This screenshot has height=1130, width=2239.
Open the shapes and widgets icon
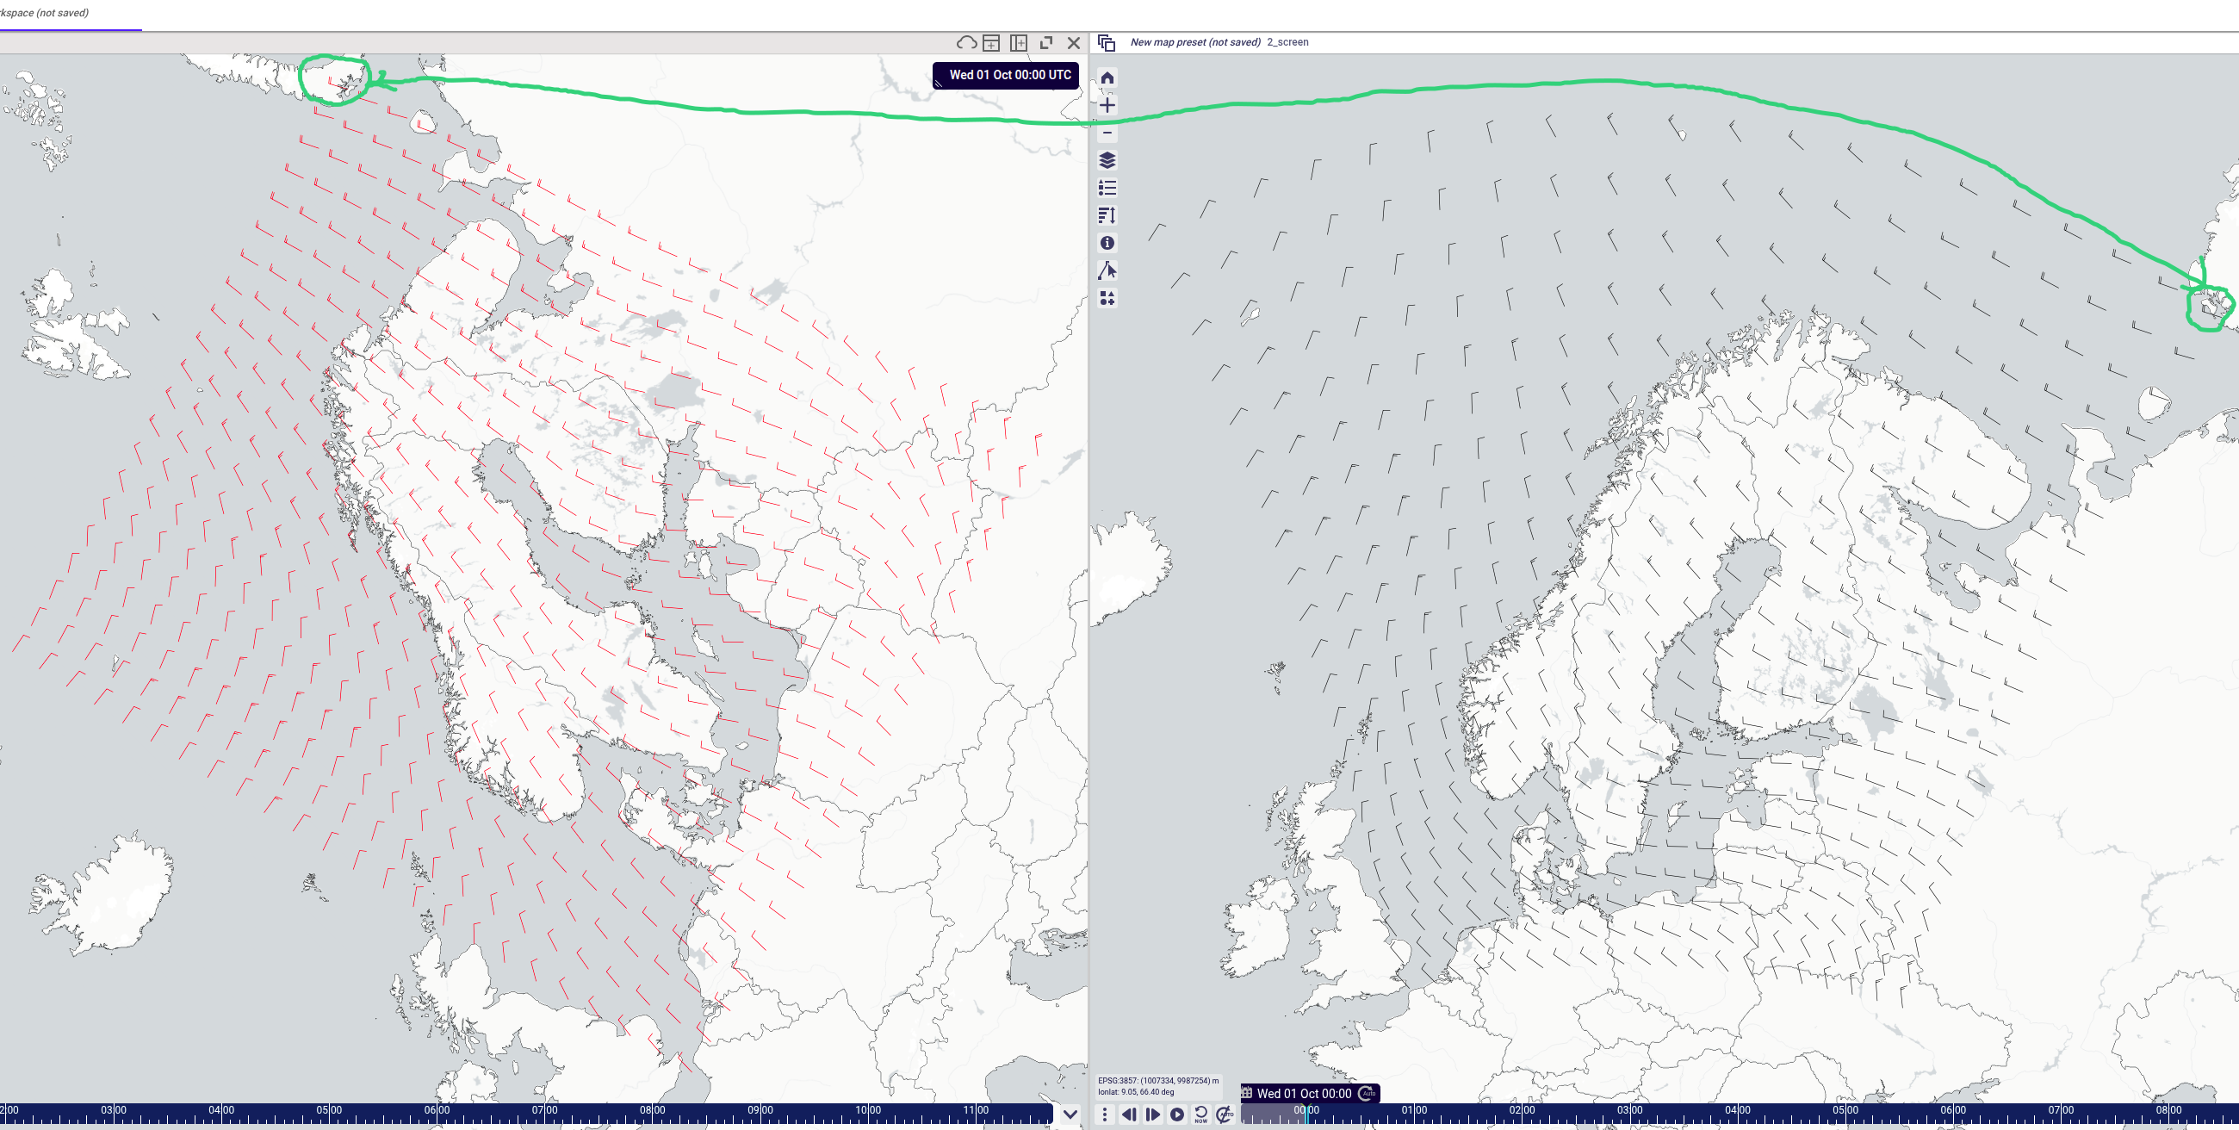[1107, 299]
